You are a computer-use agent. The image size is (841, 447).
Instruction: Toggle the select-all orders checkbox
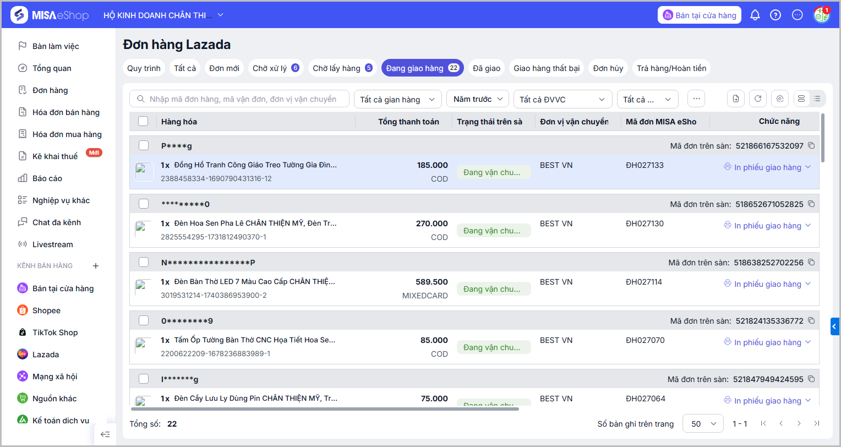143,122
